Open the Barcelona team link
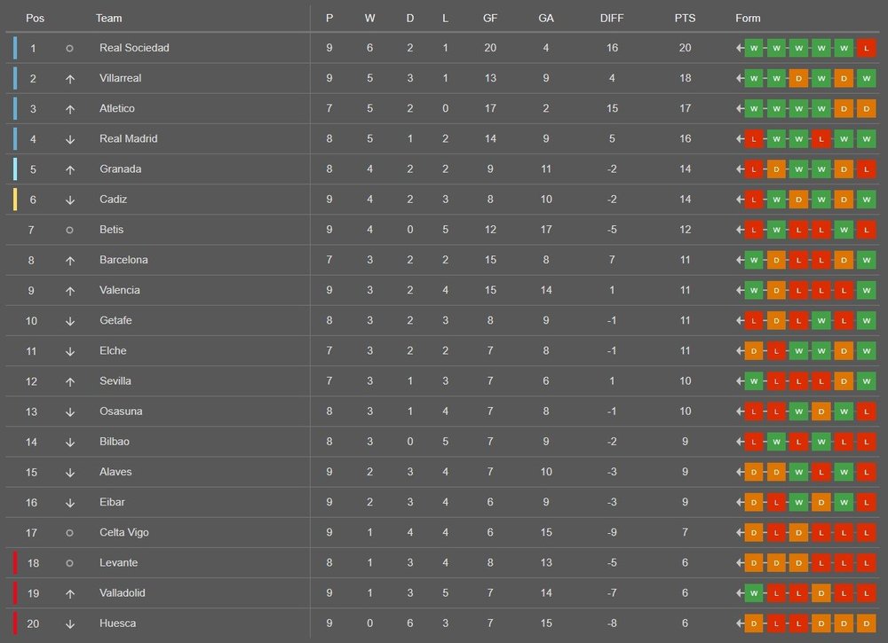This screenshot has width=888, height=643. point(123,261)
